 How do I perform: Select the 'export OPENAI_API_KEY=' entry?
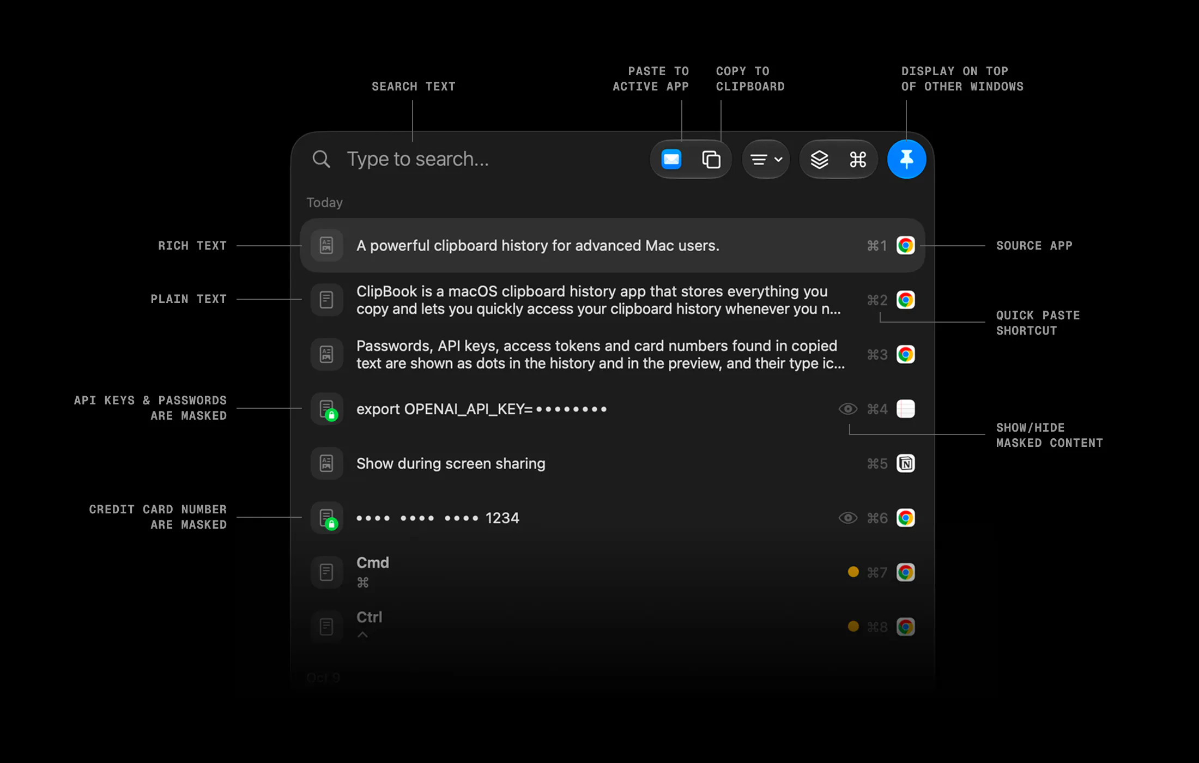[x=611, y=409]
